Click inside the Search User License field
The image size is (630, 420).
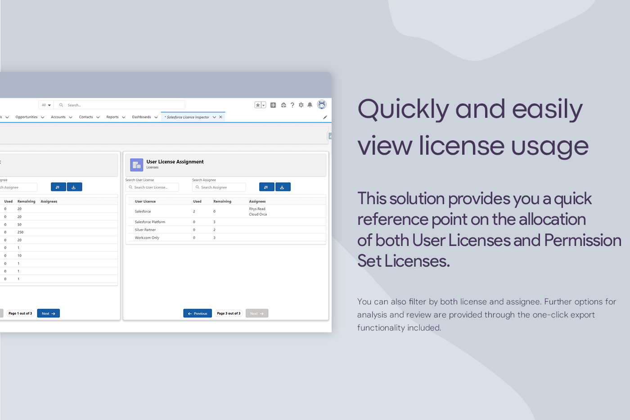[152, 187]
